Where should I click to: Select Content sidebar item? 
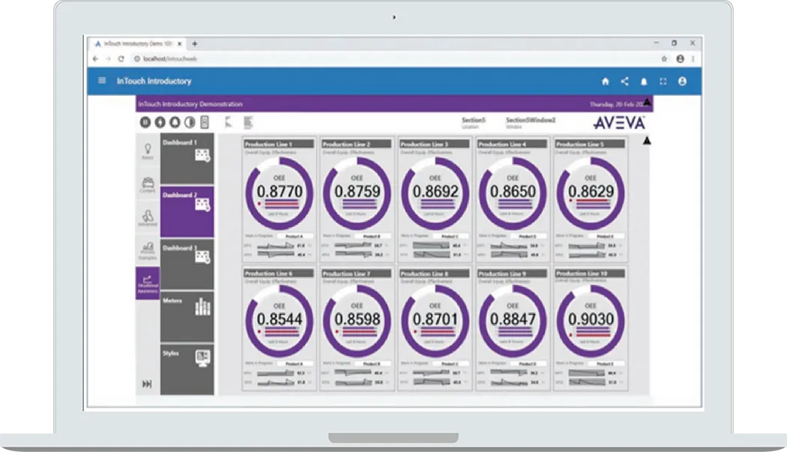point(148,185)
